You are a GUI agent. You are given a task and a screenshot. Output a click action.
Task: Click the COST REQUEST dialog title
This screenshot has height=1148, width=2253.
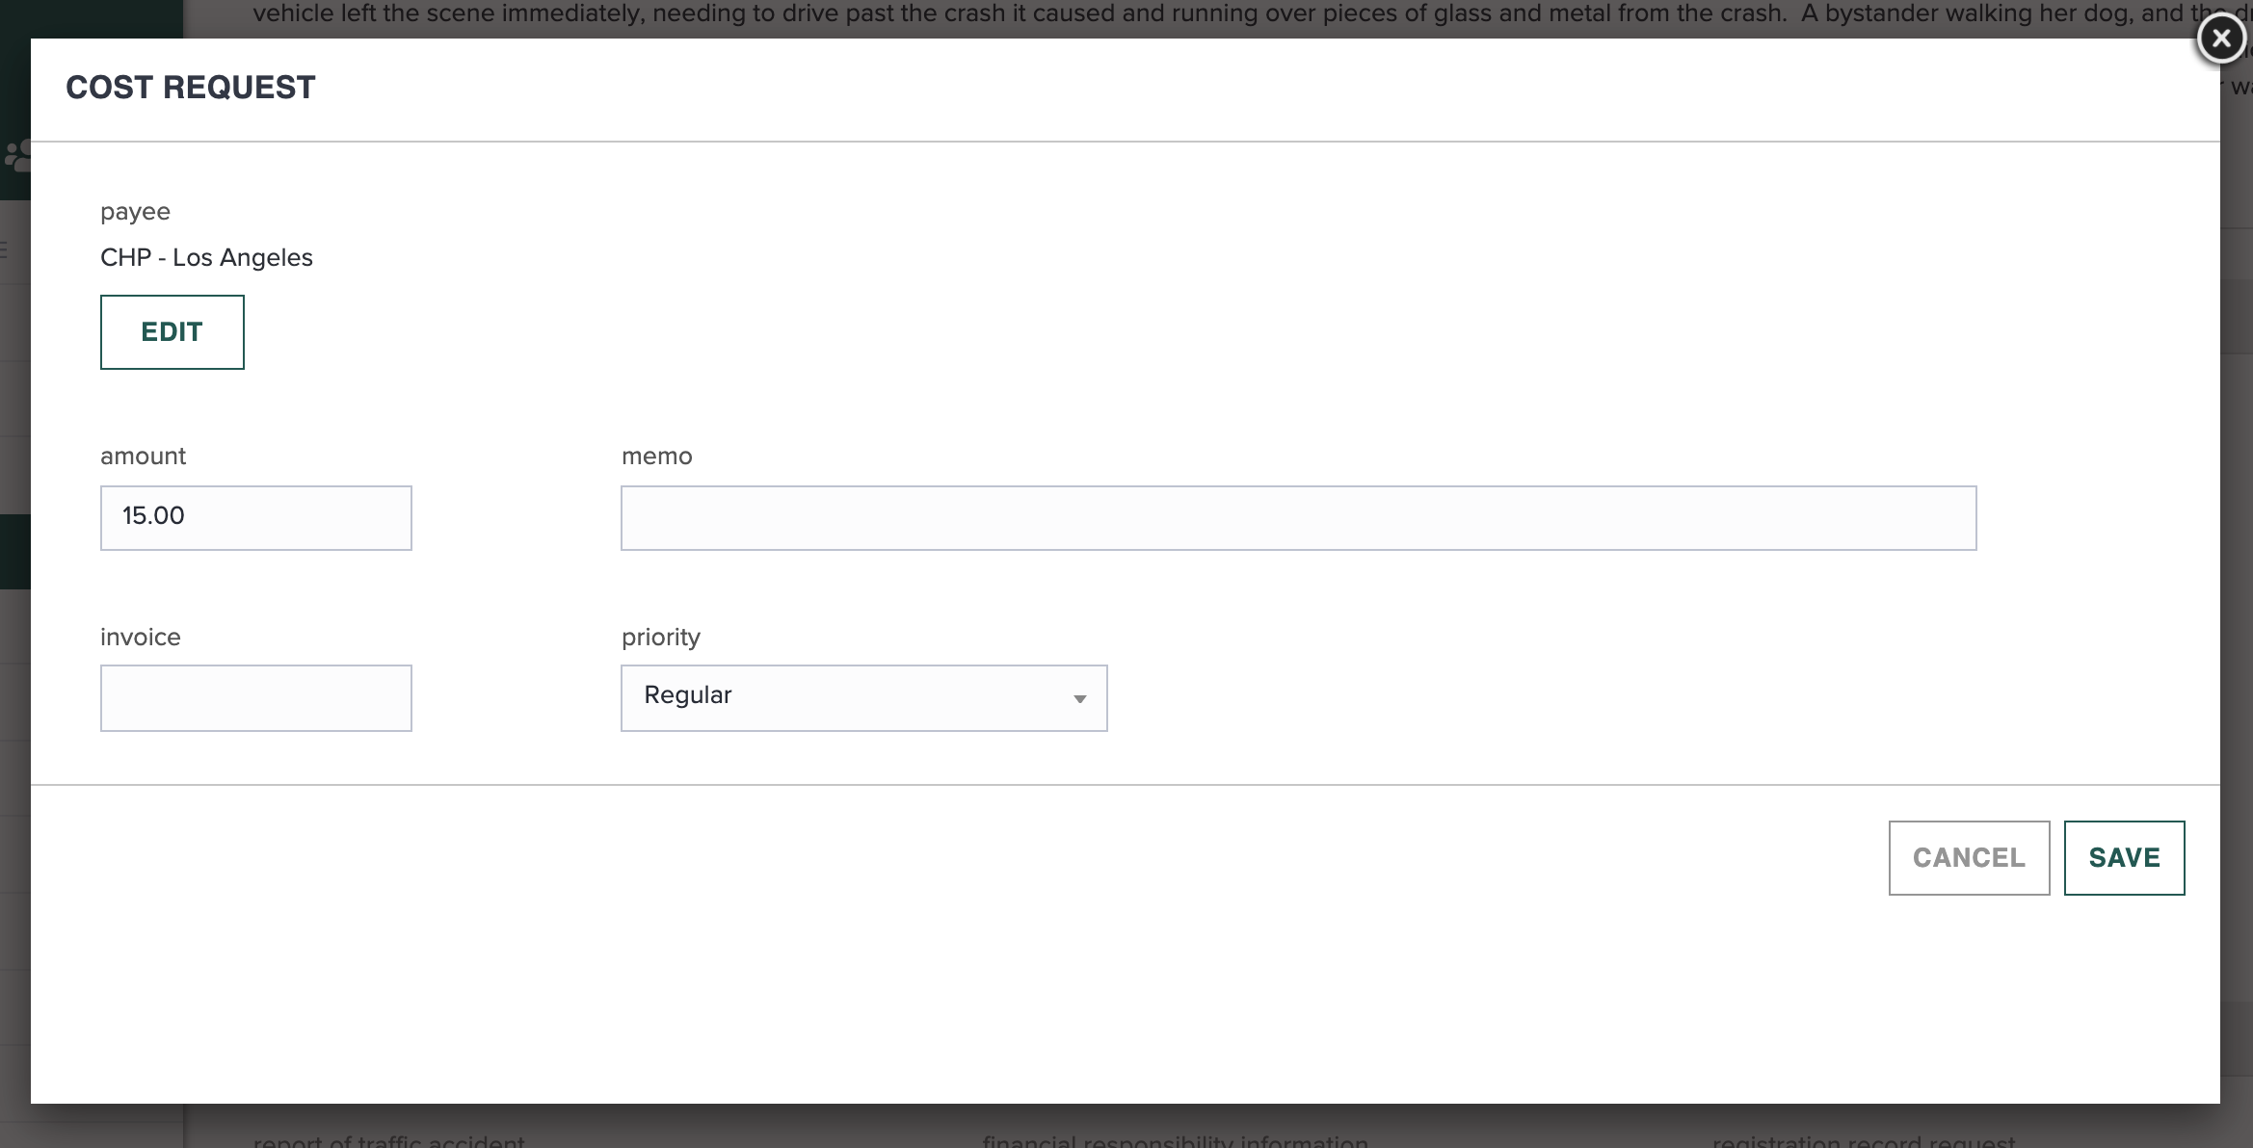(x=191, y=88)
